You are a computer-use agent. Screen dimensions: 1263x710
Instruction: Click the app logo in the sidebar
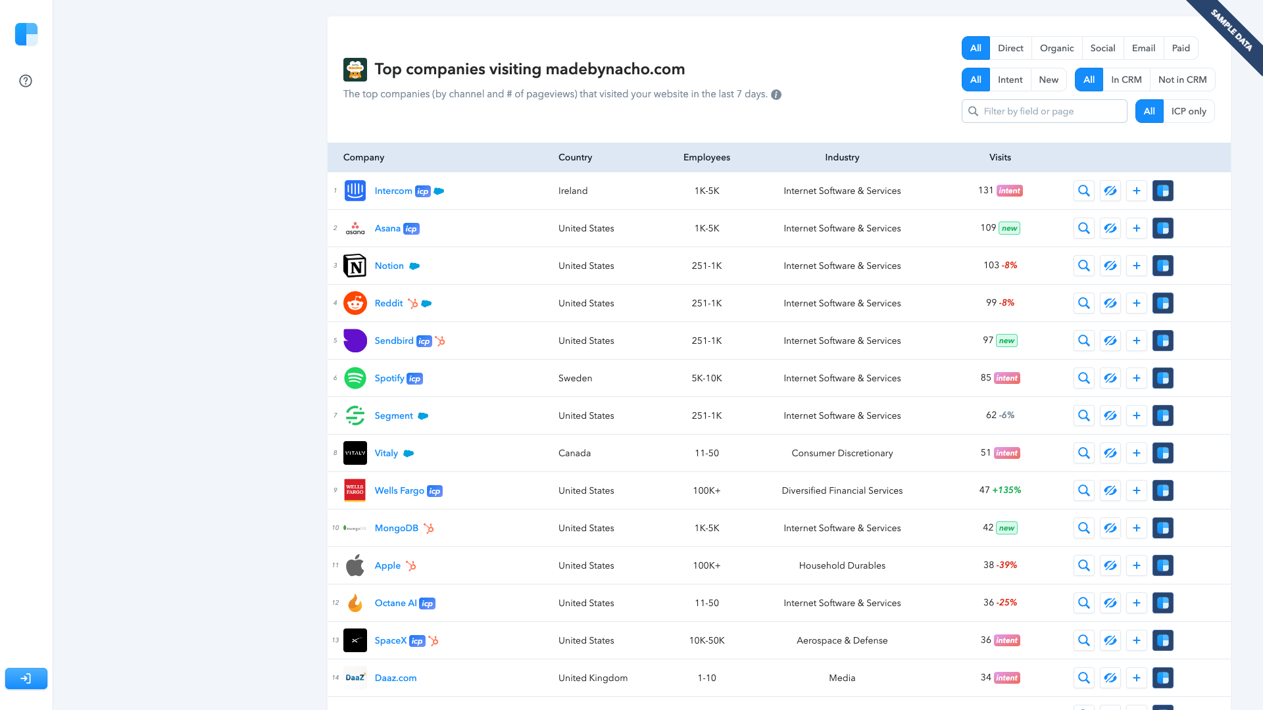tap(26, 34)
